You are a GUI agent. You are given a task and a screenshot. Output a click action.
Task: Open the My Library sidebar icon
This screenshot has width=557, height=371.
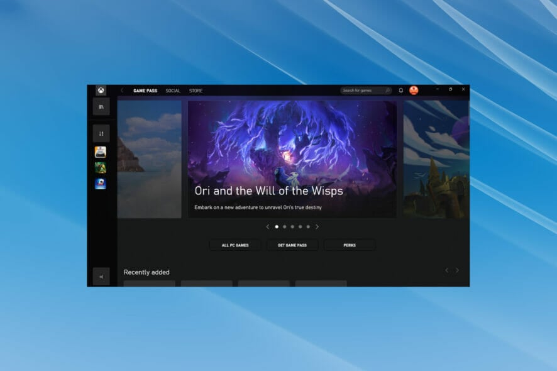(101, 107)
